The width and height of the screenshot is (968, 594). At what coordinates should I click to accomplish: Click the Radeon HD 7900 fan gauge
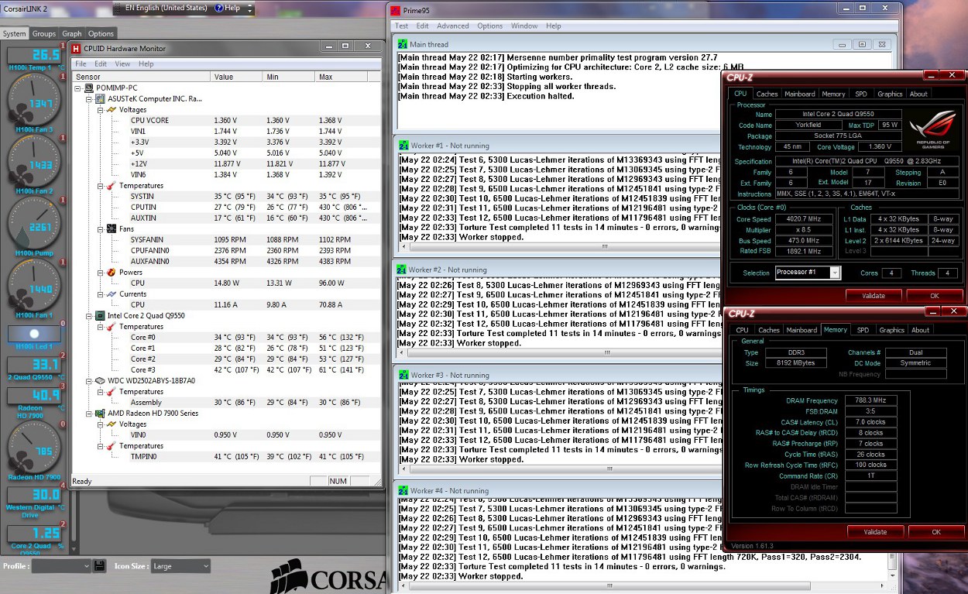[x=34, y=450]
